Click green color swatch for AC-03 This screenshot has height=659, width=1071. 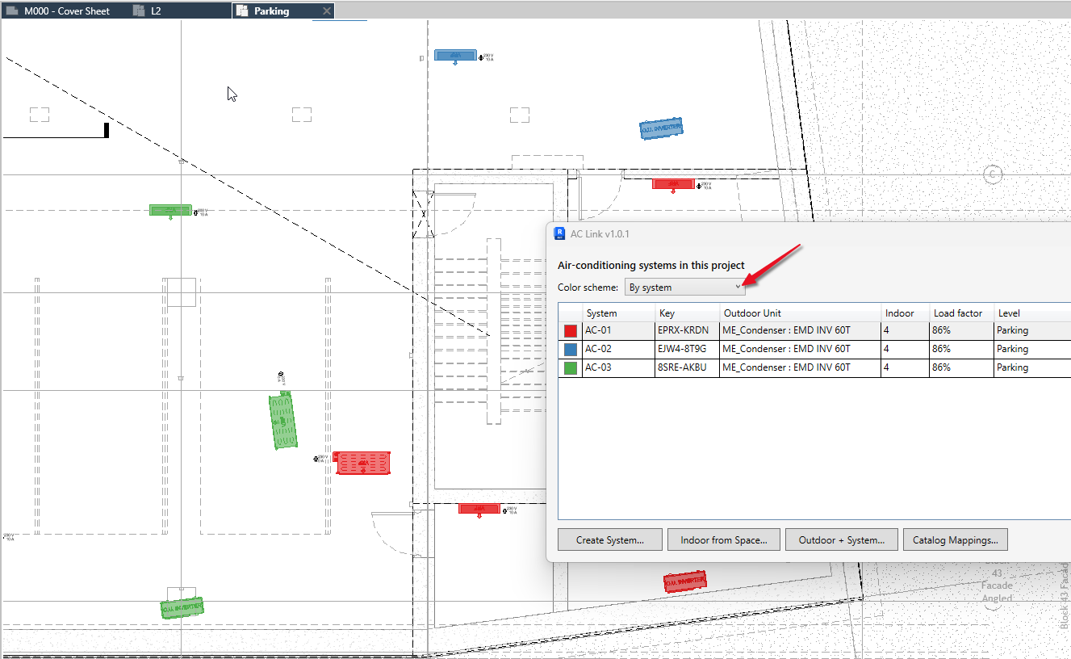click(x=571, y=367)
